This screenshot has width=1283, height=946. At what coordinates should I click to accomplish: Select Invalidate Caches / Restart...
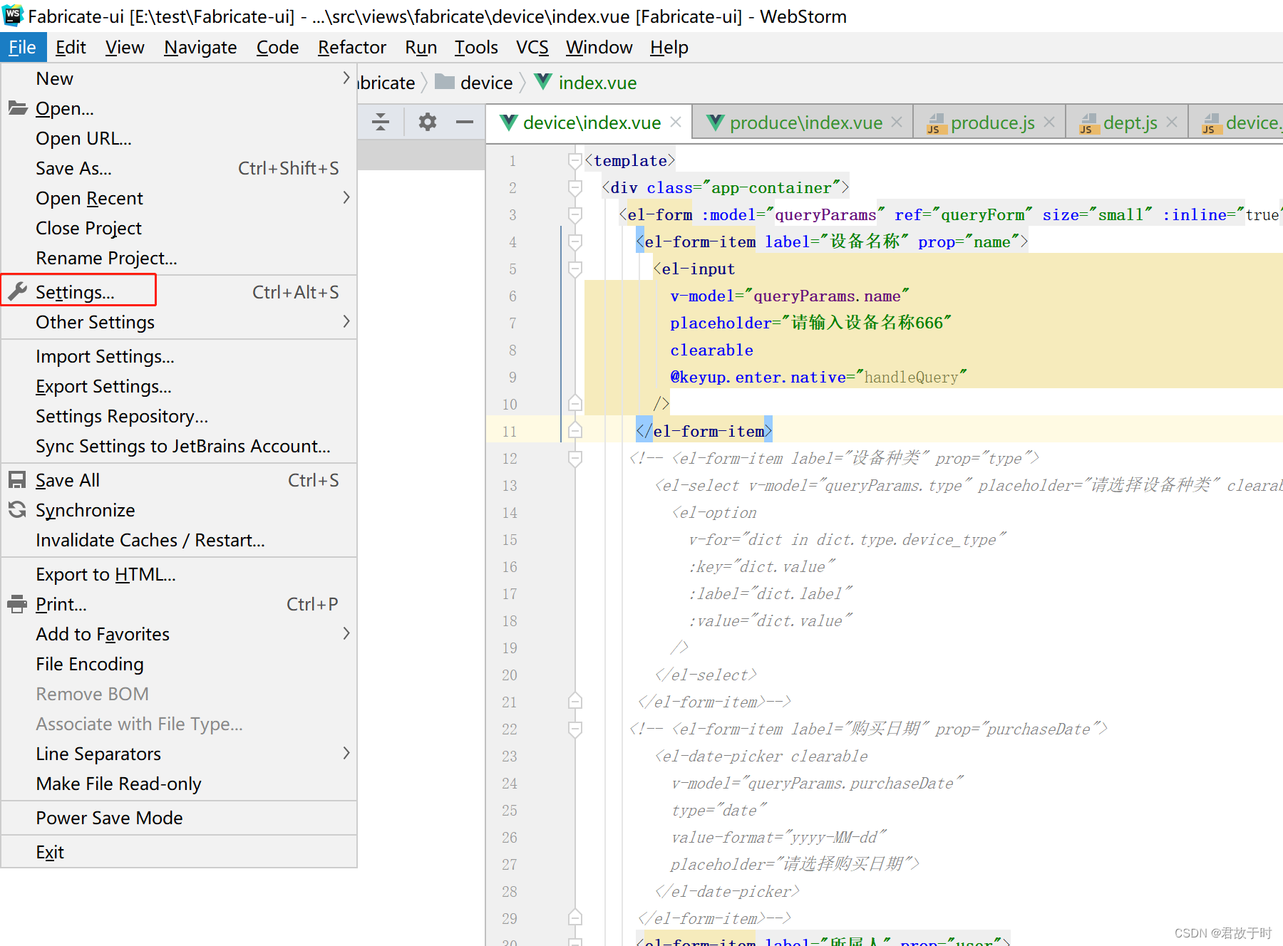pos(178,540)
